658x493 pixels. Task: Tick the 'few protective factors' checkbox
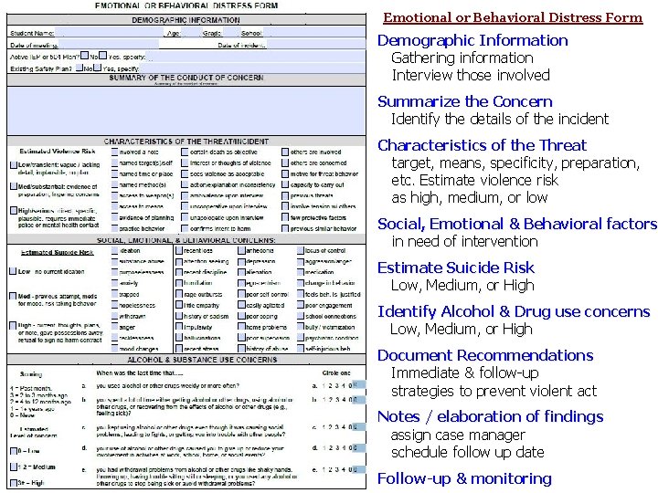[x=285, y=217]
